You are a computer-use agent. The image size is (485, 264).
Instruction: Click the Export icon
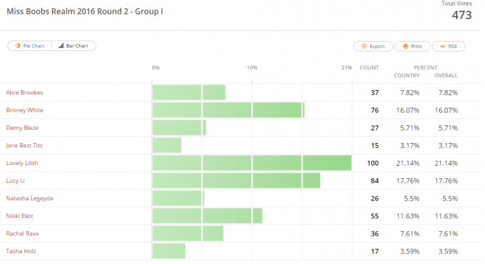tap(364, 46)
